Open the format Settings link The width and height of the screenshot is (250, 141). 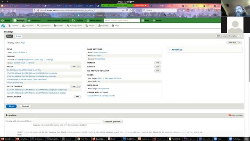tap(50, 60)
